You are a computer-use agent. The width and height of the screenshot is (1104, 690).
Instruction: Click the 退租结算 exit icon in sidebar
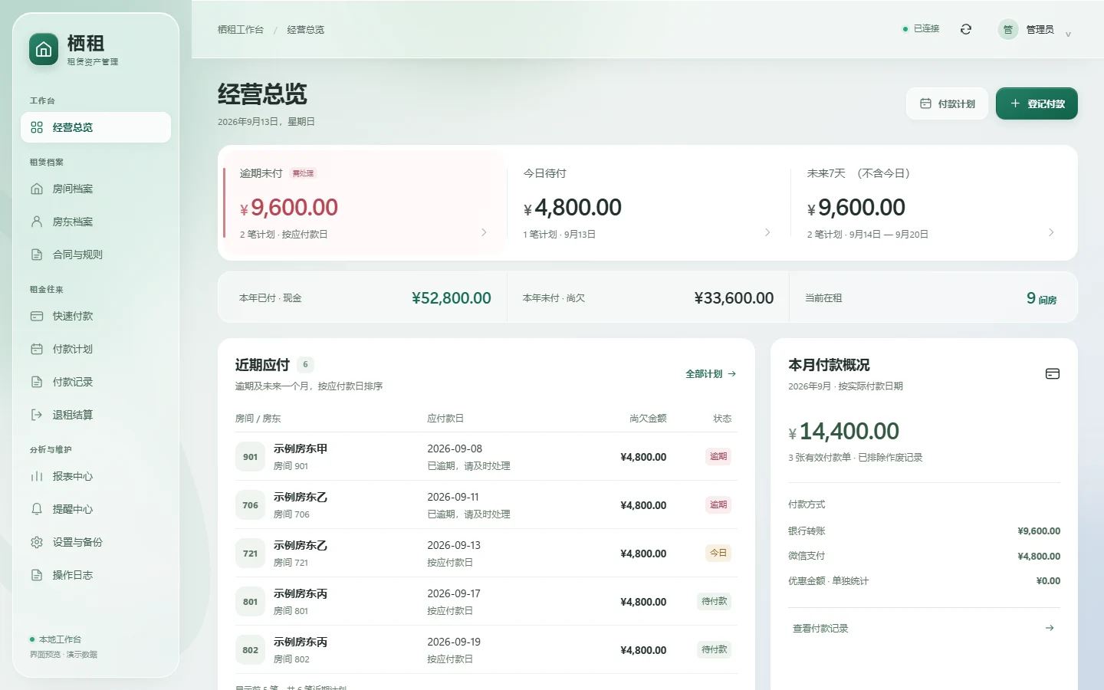point(37,415)
